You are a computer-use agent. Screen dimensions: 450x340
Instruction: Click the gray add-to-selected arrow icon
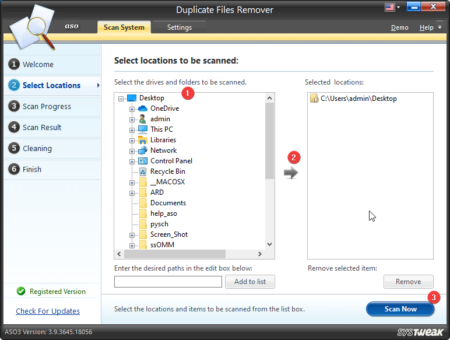[x=291, y=173]
